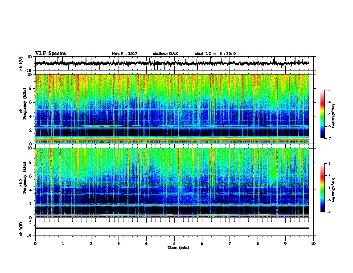Screen dimensions: 353x273
Task: Click the '-7' tick on ch.1 color bar
Action: tap(328, 138)
